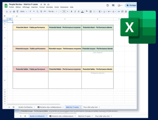Click the move to folder icon
The width and height of the screenshot is (158, 120).
[x=45, y=4]
